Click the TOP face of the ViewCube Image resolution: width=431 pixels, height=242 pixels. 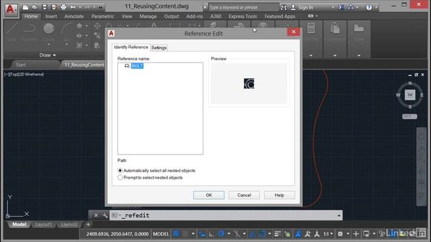(410, 95)
